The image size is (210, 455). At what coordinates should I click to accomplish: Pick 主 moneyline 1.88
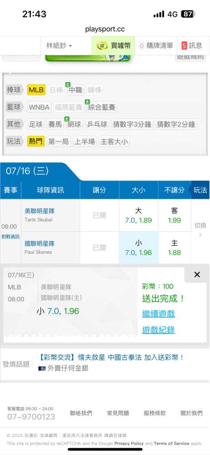[x=175, y=248]
